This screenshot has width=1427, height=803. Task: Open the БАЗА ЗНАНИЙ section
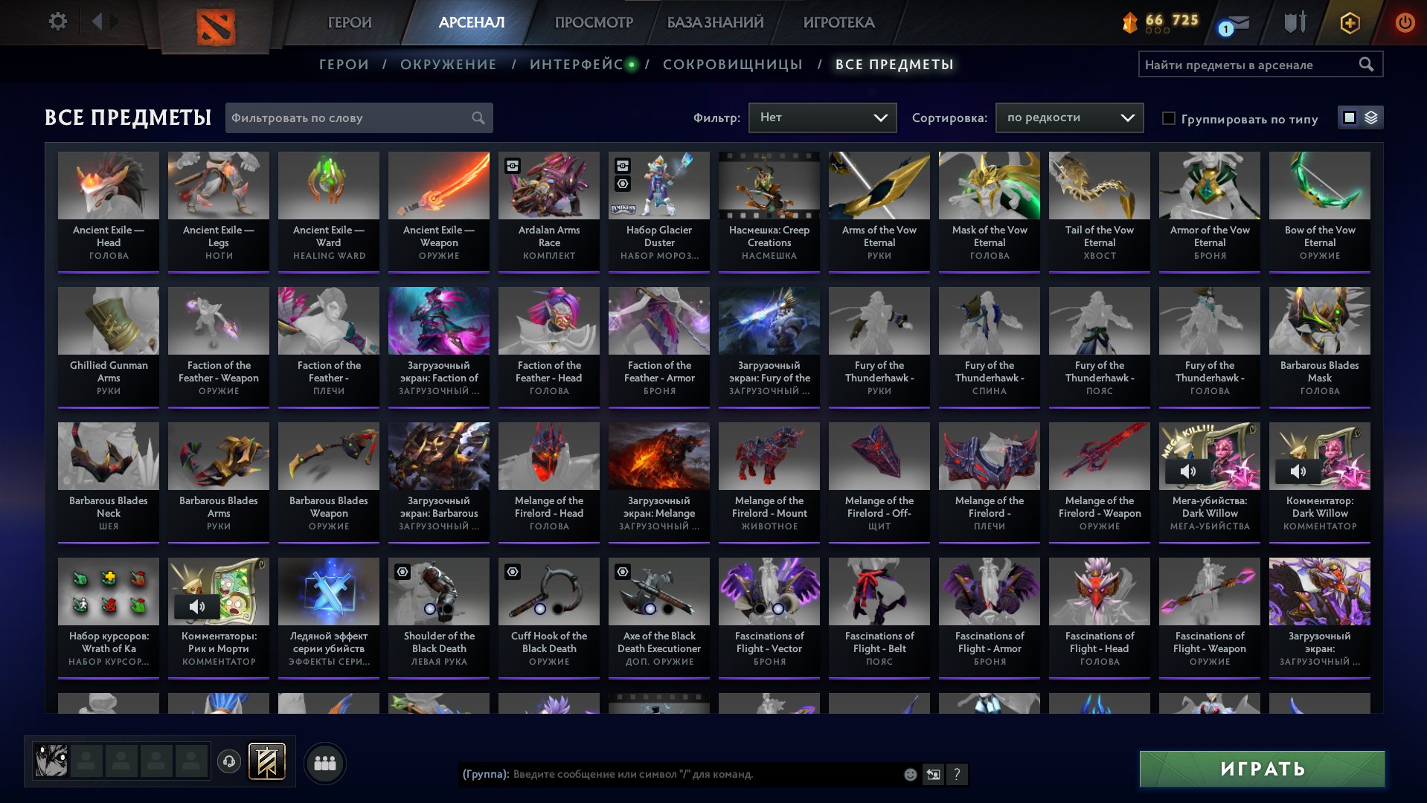pos(715,22)
